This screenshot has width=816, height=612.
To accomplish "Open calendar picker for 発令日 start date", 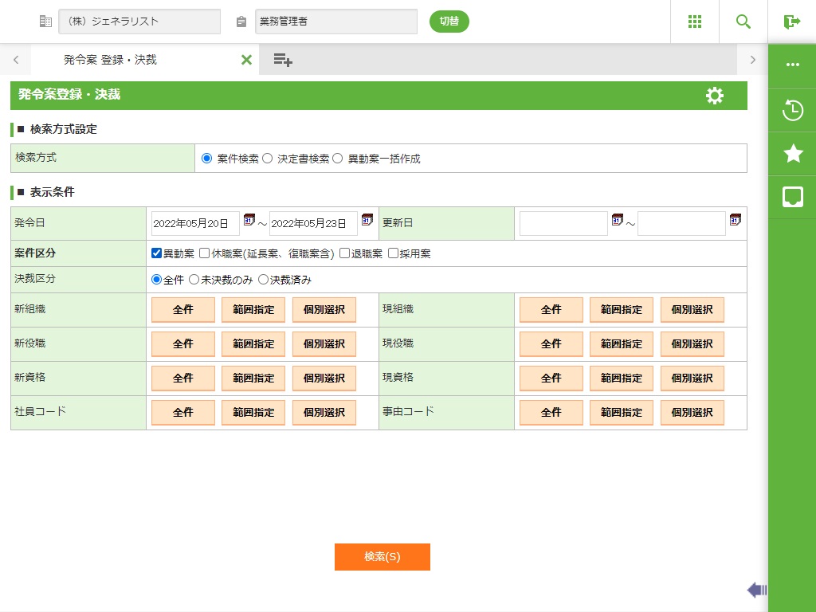I will coord(249,220).
